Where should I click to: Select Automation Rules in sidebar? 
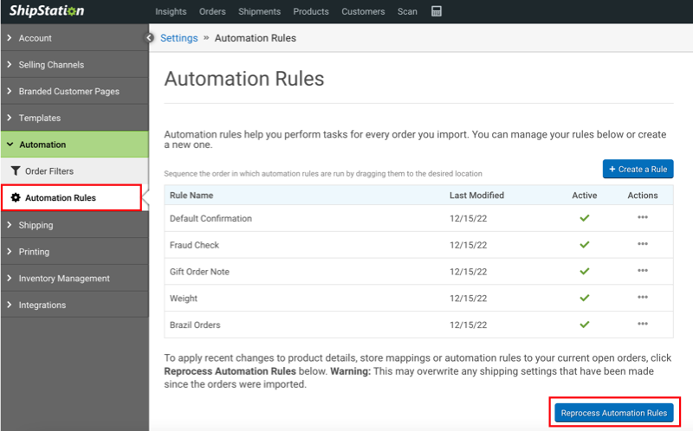point(71,197)
